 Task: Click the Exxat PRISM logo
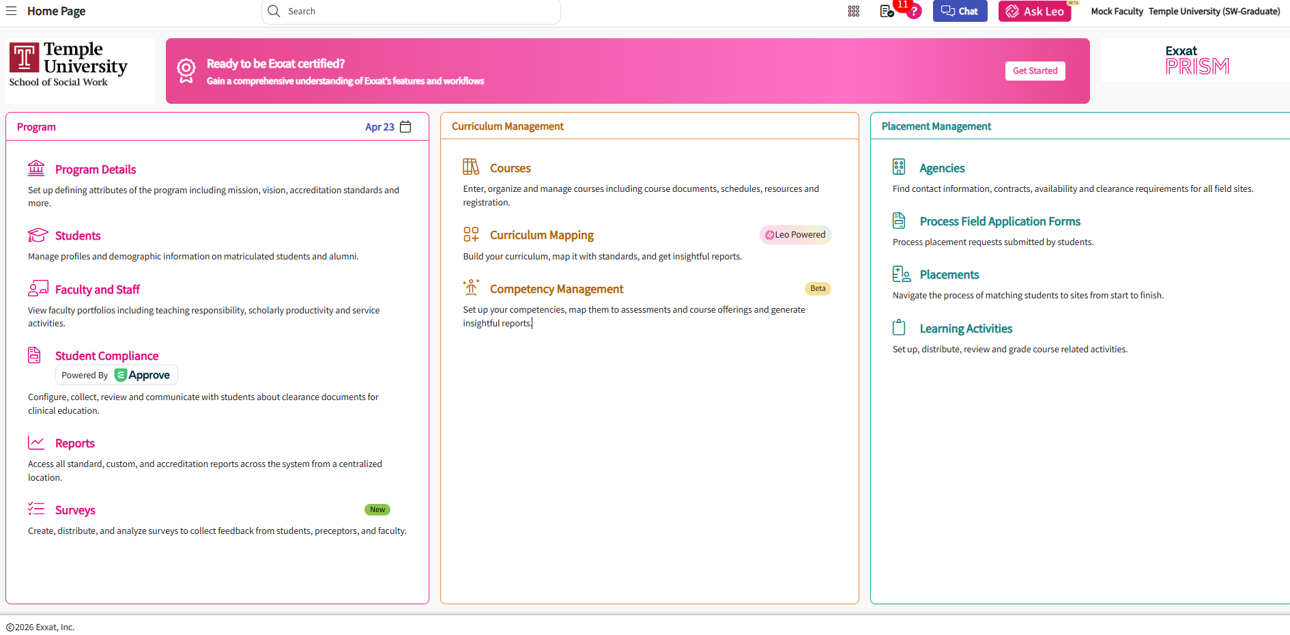pos(1197,60)
